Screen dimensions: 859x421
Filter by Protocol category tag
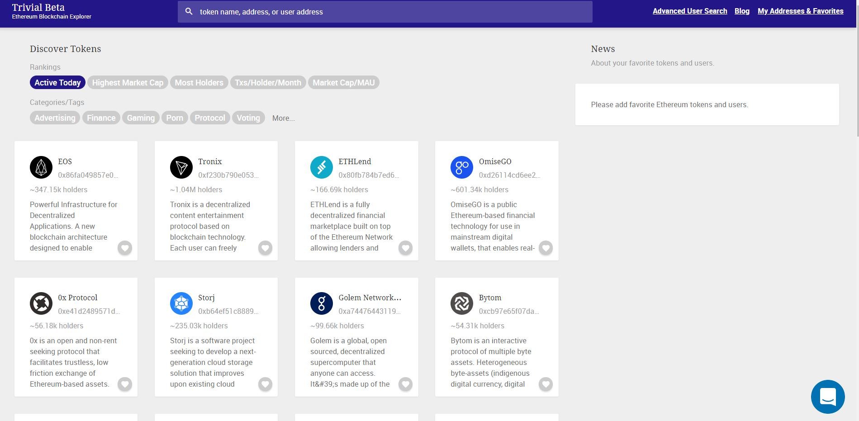[x=210, y=118]
